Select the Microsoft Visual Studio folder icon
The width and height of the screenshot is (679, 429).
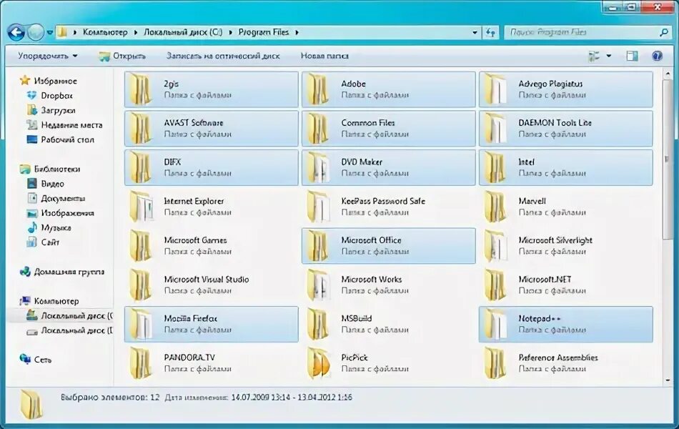[x=142, y=285]
